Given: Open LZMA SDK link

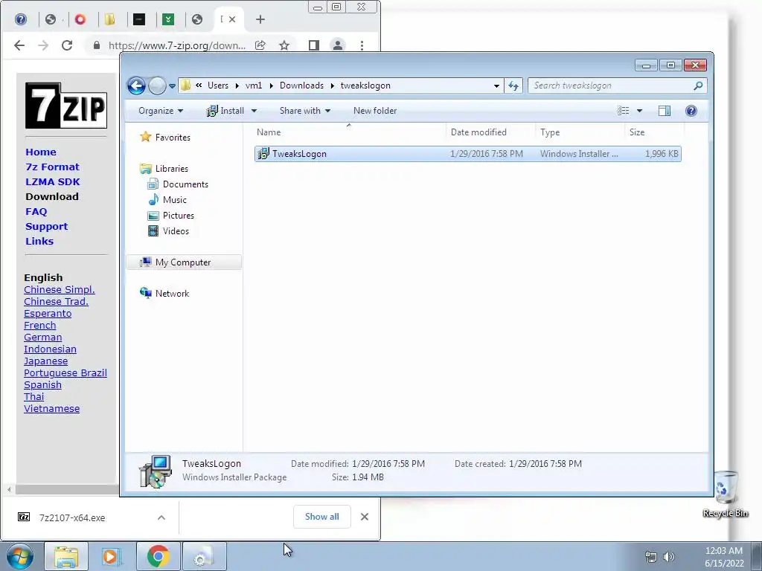Looking at the screenshot, I should pos(53,181).
